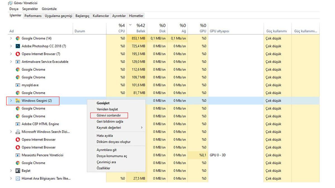The width and height of the screenshot is (335, 188).
Task: Switch to the Performans tab
Action: (x=33, y=16)
